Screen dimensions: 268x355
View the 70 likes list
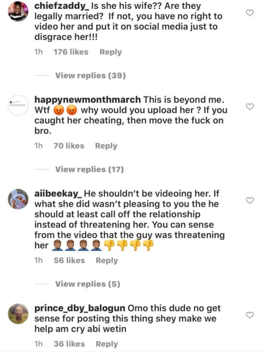68,146
